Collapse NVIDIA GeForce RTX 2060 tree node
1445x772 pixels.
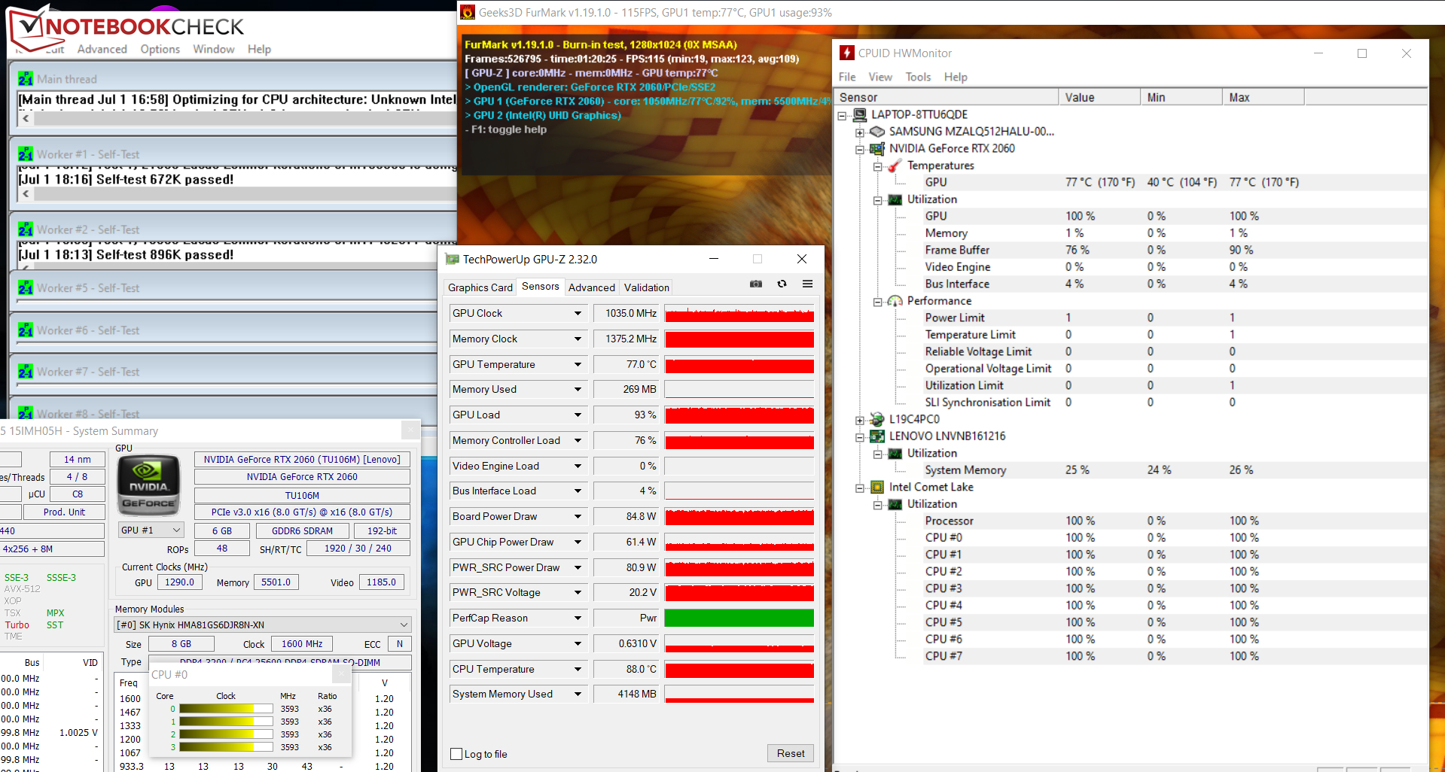pyautogui.click(x=860, y=149)
